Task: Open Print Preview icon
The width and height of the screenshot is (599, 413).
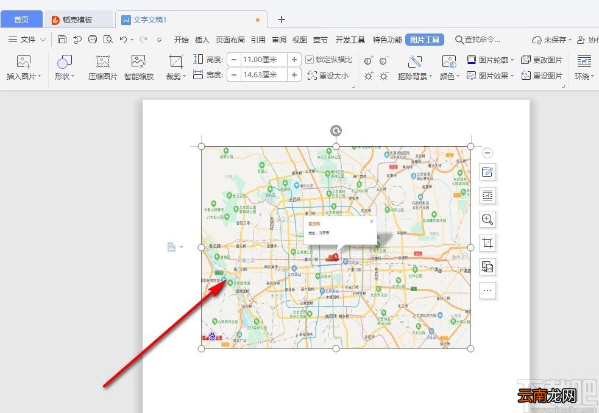Action: tap(108, 40)
